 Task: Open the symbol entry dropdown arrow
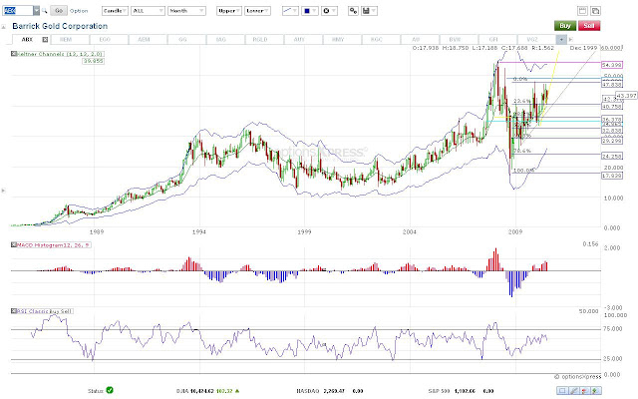36,11
